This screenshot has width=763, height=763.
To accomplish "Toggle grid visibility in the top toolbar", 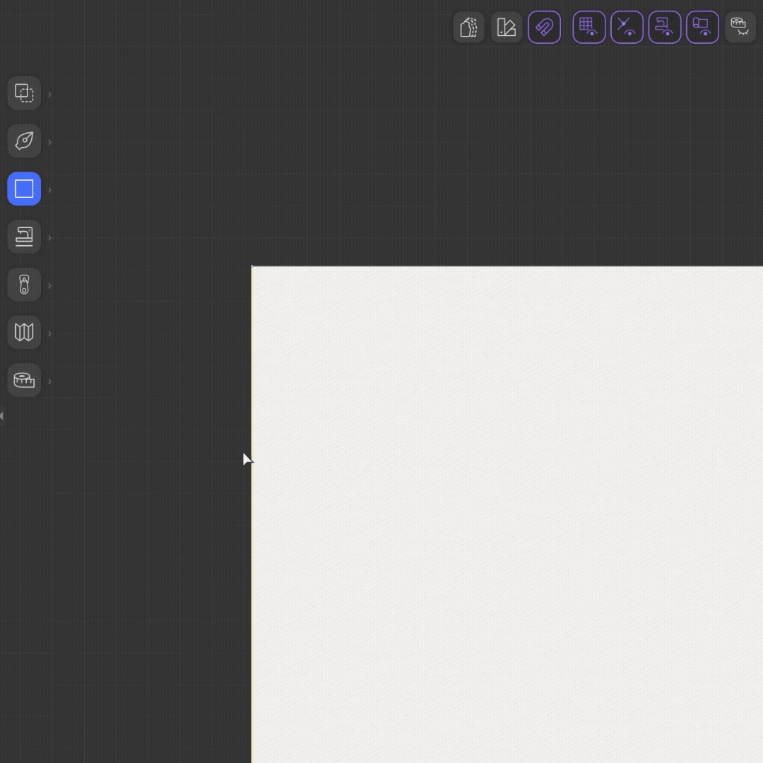I will click(x=589, y=27).
